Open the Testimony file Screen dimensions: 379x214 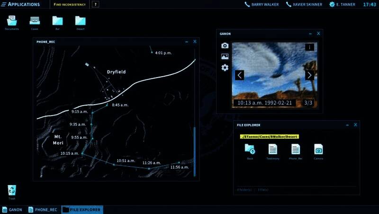tap(273, 150)
